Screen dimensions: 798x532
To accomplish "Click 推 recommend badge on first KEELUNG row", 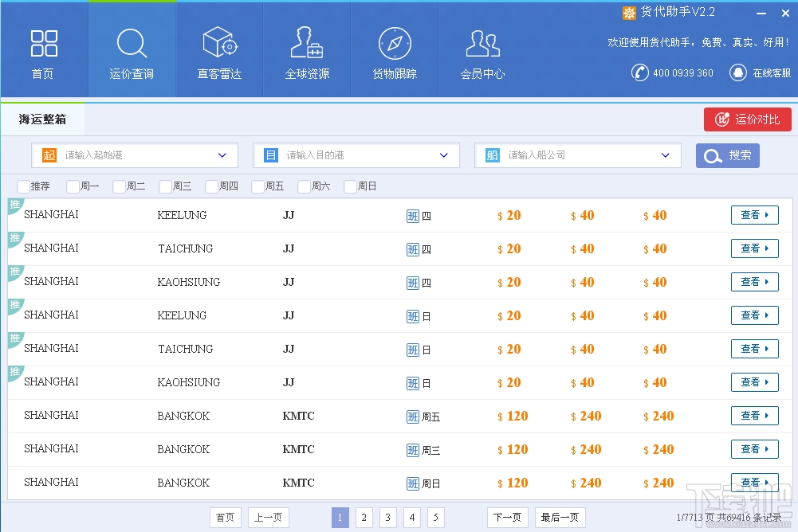I will 14,205.
